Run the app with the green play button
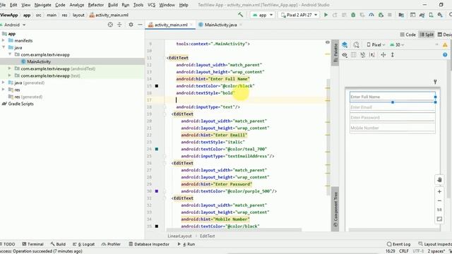This screenshot has width=452, height=254. [x=326, y=15]
